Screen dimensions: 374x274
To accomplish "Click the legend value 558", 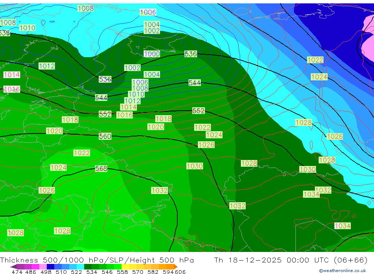I will (122, 272).
